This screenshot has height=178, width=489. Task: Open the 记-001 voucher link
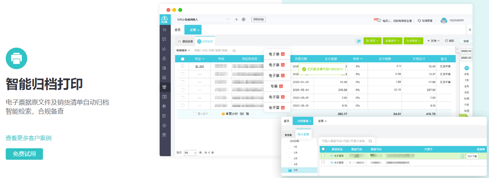click(x=199, y=66)
